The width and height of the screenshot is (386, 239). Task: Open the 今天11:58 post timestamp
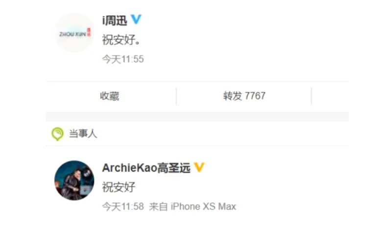(123, 207)
